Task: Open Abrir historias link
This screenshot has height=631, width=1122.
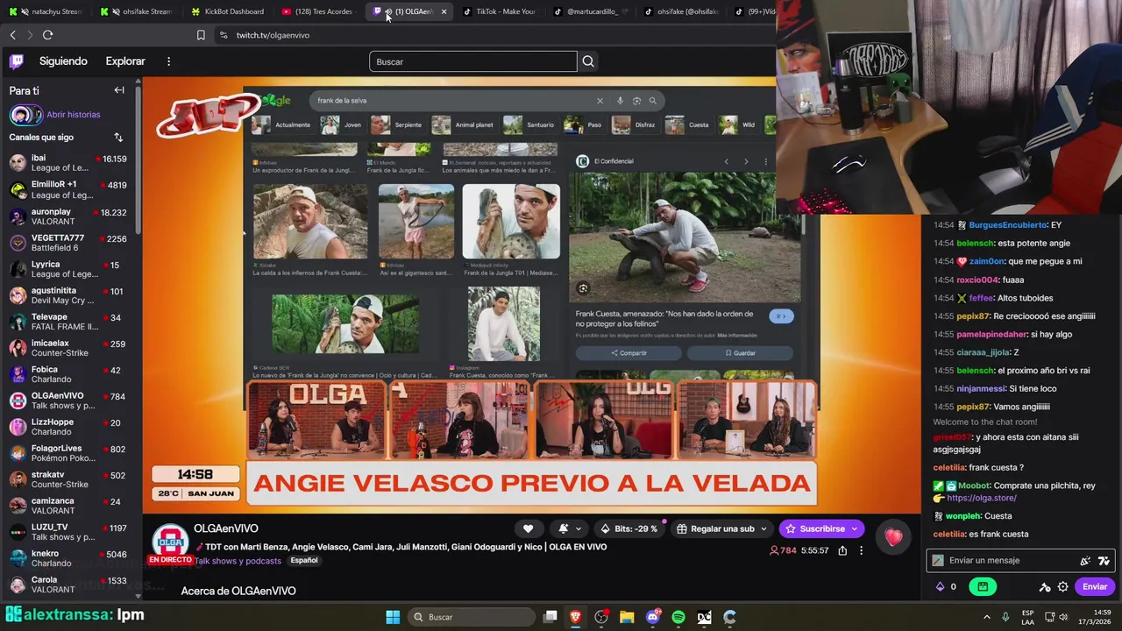Action: coord(74,115)
